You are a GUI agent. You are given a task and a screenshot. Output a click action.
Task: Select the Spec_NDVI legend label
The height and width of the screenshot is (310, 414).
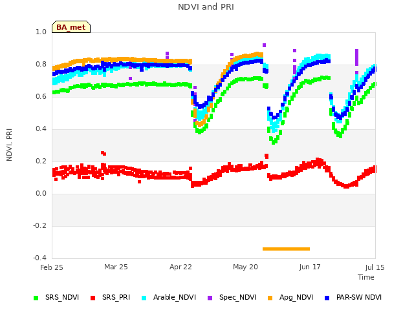pos(237,297)
